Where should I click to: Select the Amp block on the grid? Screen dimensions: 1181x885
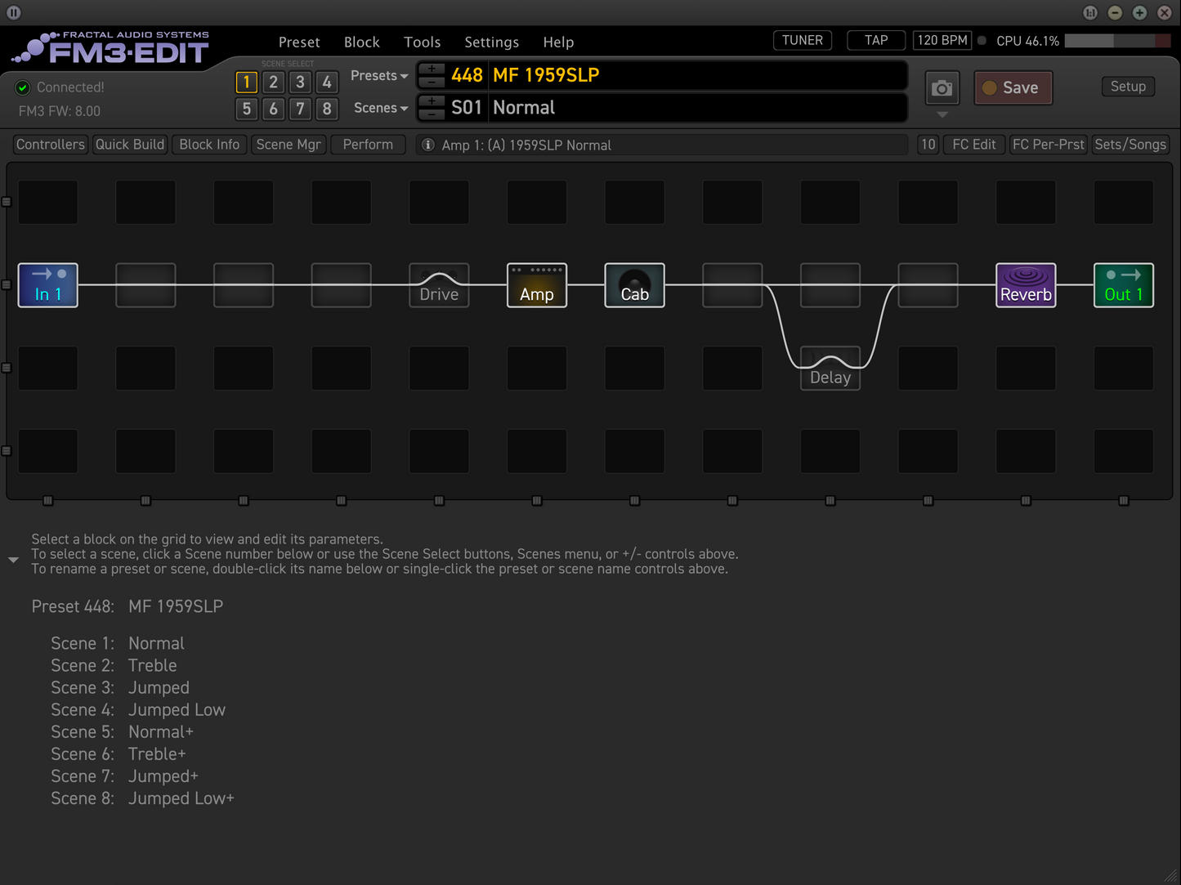(537, 285)
